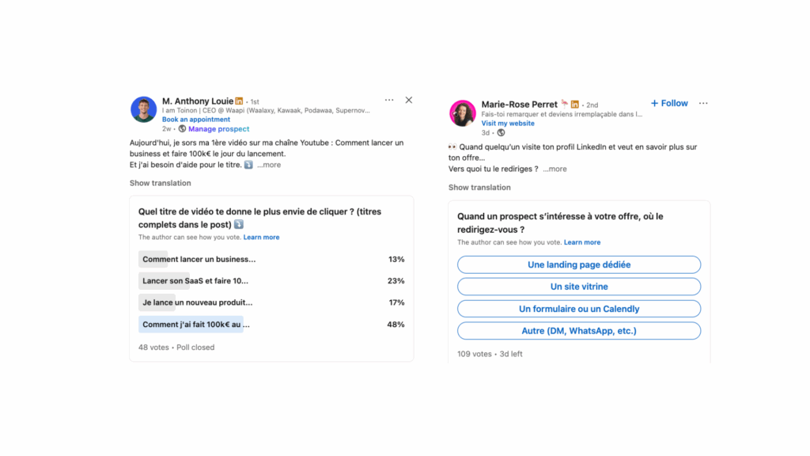
Task: Dismiss Anthony Louie's post with X icon
Action: tap(409, 101)
